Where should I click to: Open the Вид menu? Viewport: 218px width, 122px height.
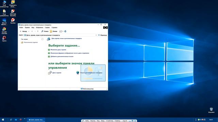point(33,27)
